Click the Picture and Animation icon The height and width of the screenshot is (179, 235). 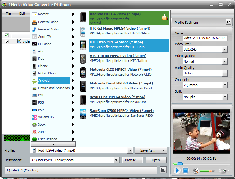click(x=34, y=88)
